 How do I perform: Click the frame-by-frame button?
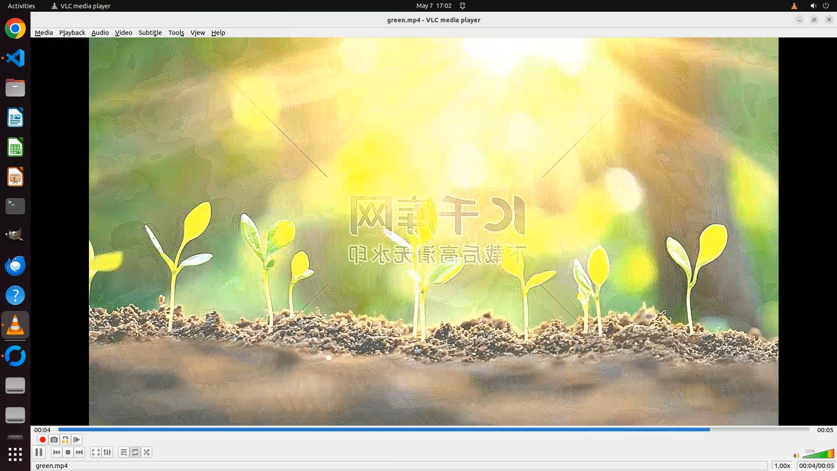click(x=77, y=440)
